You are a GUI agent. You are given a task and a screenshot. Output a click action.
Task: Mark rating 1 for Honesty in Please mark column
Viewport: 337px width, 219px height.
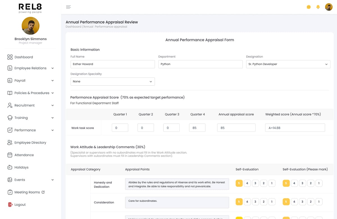pyautogui.click(x=319, y=183)
